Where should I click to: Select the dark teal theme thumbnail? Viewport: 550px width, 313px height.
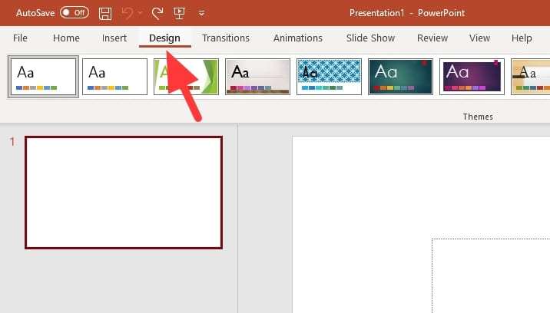tap(400, 77)
